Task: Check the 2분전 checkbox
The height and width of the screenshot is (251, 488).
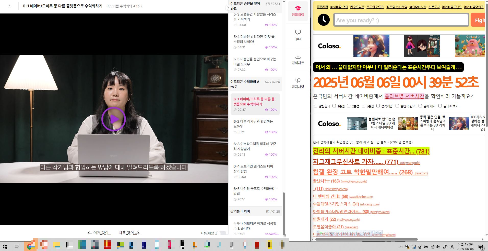Action: (x=349, y=106)
